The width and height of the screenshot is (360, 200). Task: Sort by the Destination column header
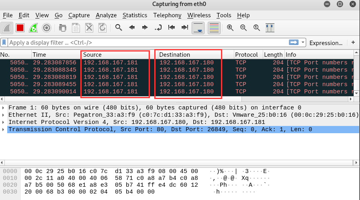coord(196,54)
